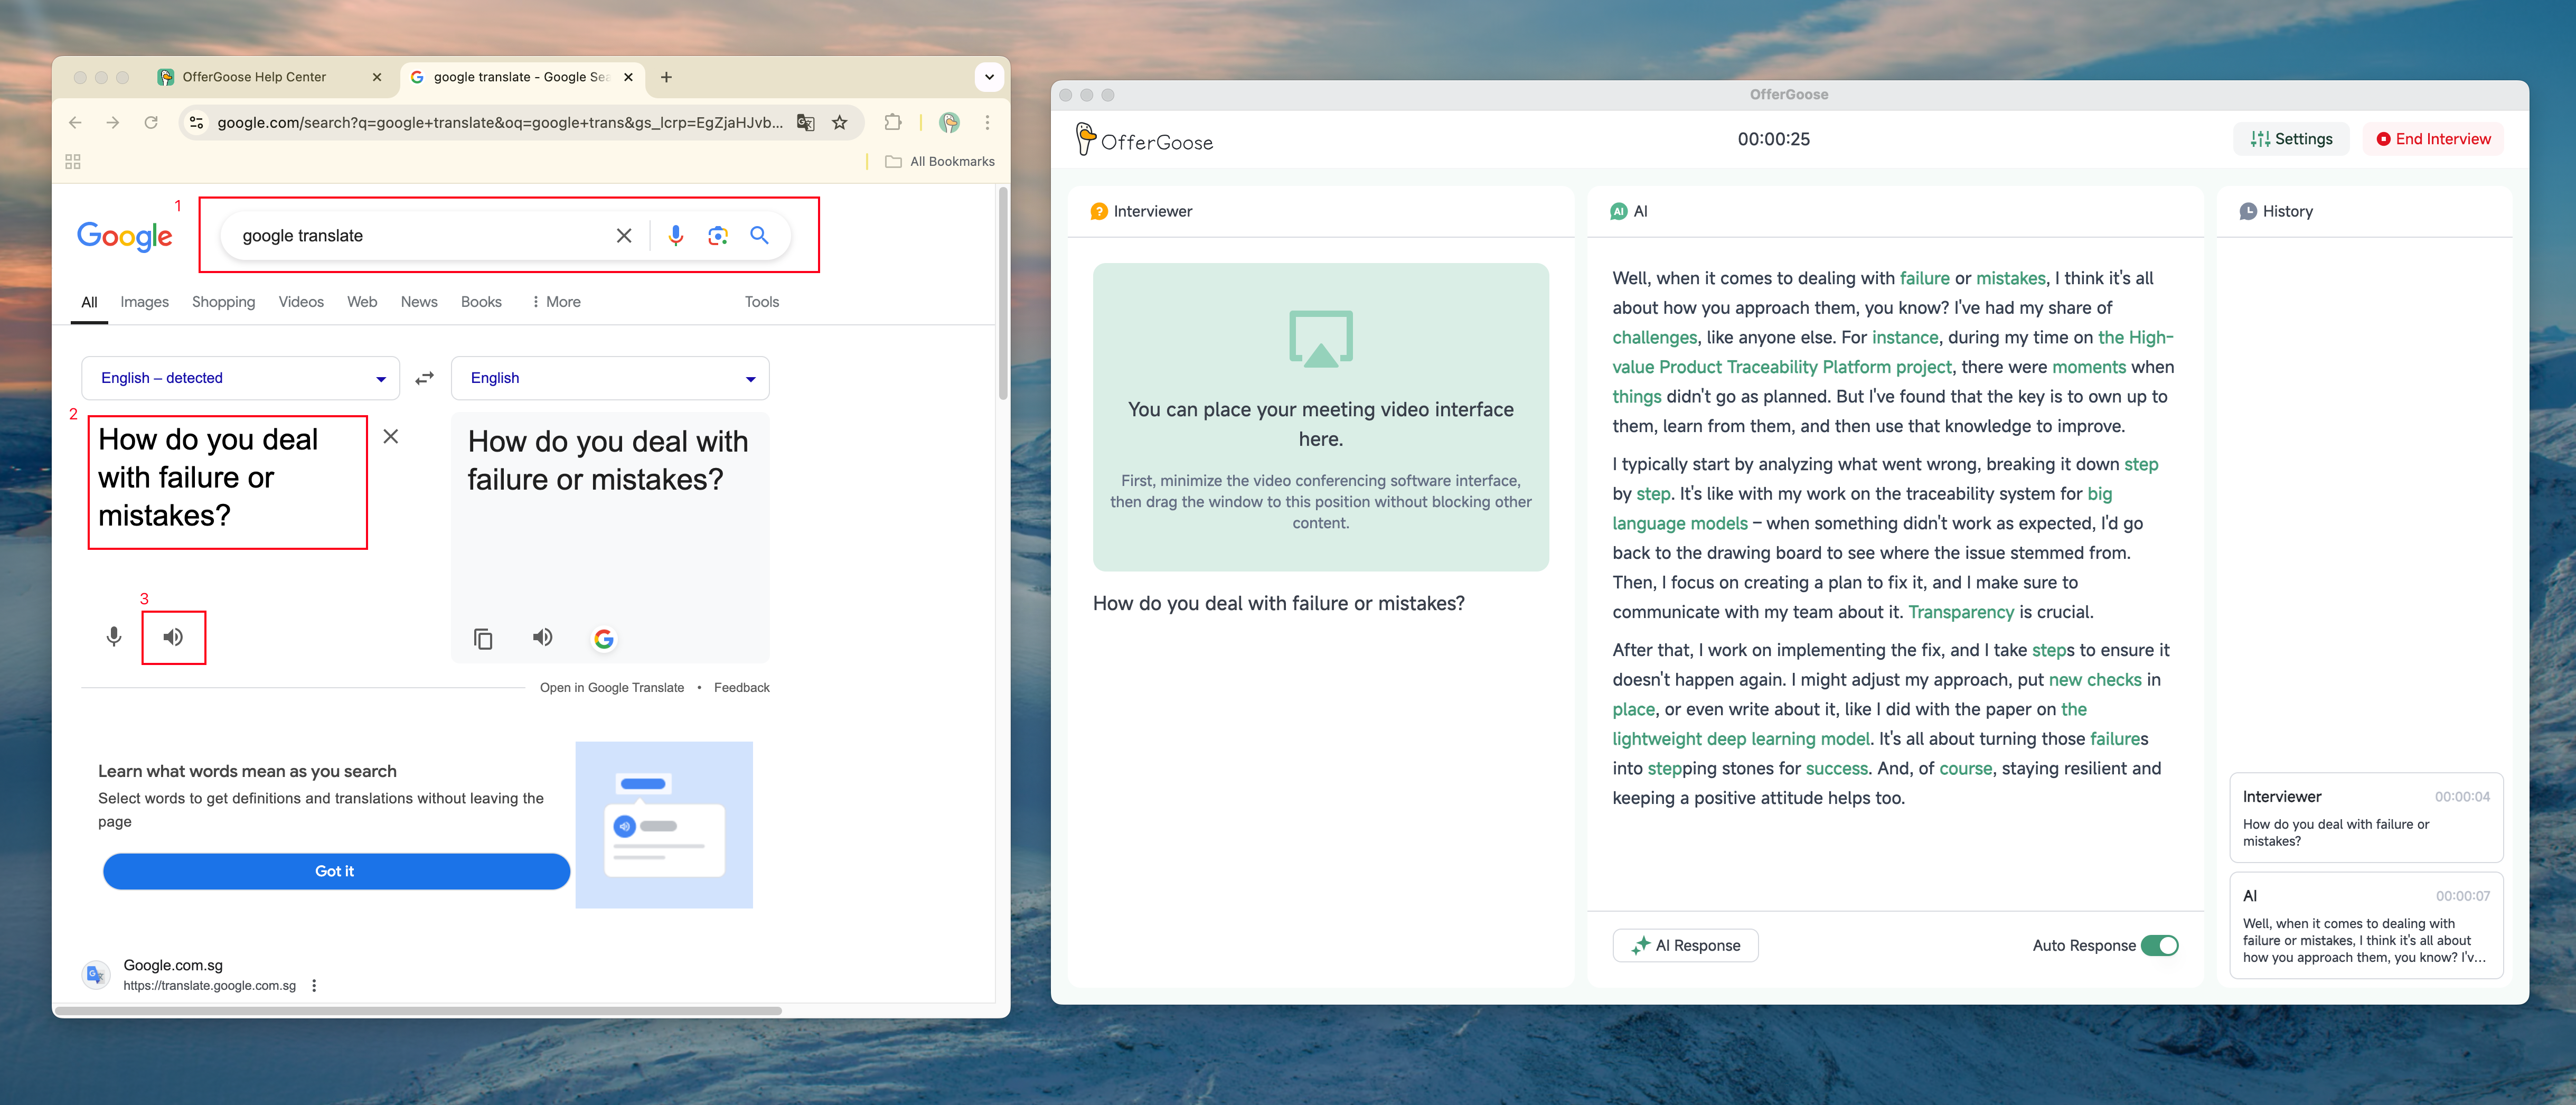
Task: Start voice search in Google search bar
Action: (676, 236)
